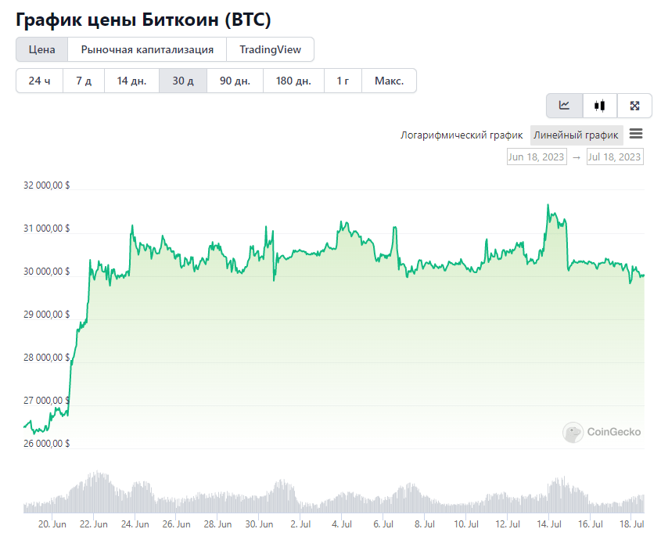The image size is (661, 547).
Task: Select the 30 д time range
Action: [183, 81]
